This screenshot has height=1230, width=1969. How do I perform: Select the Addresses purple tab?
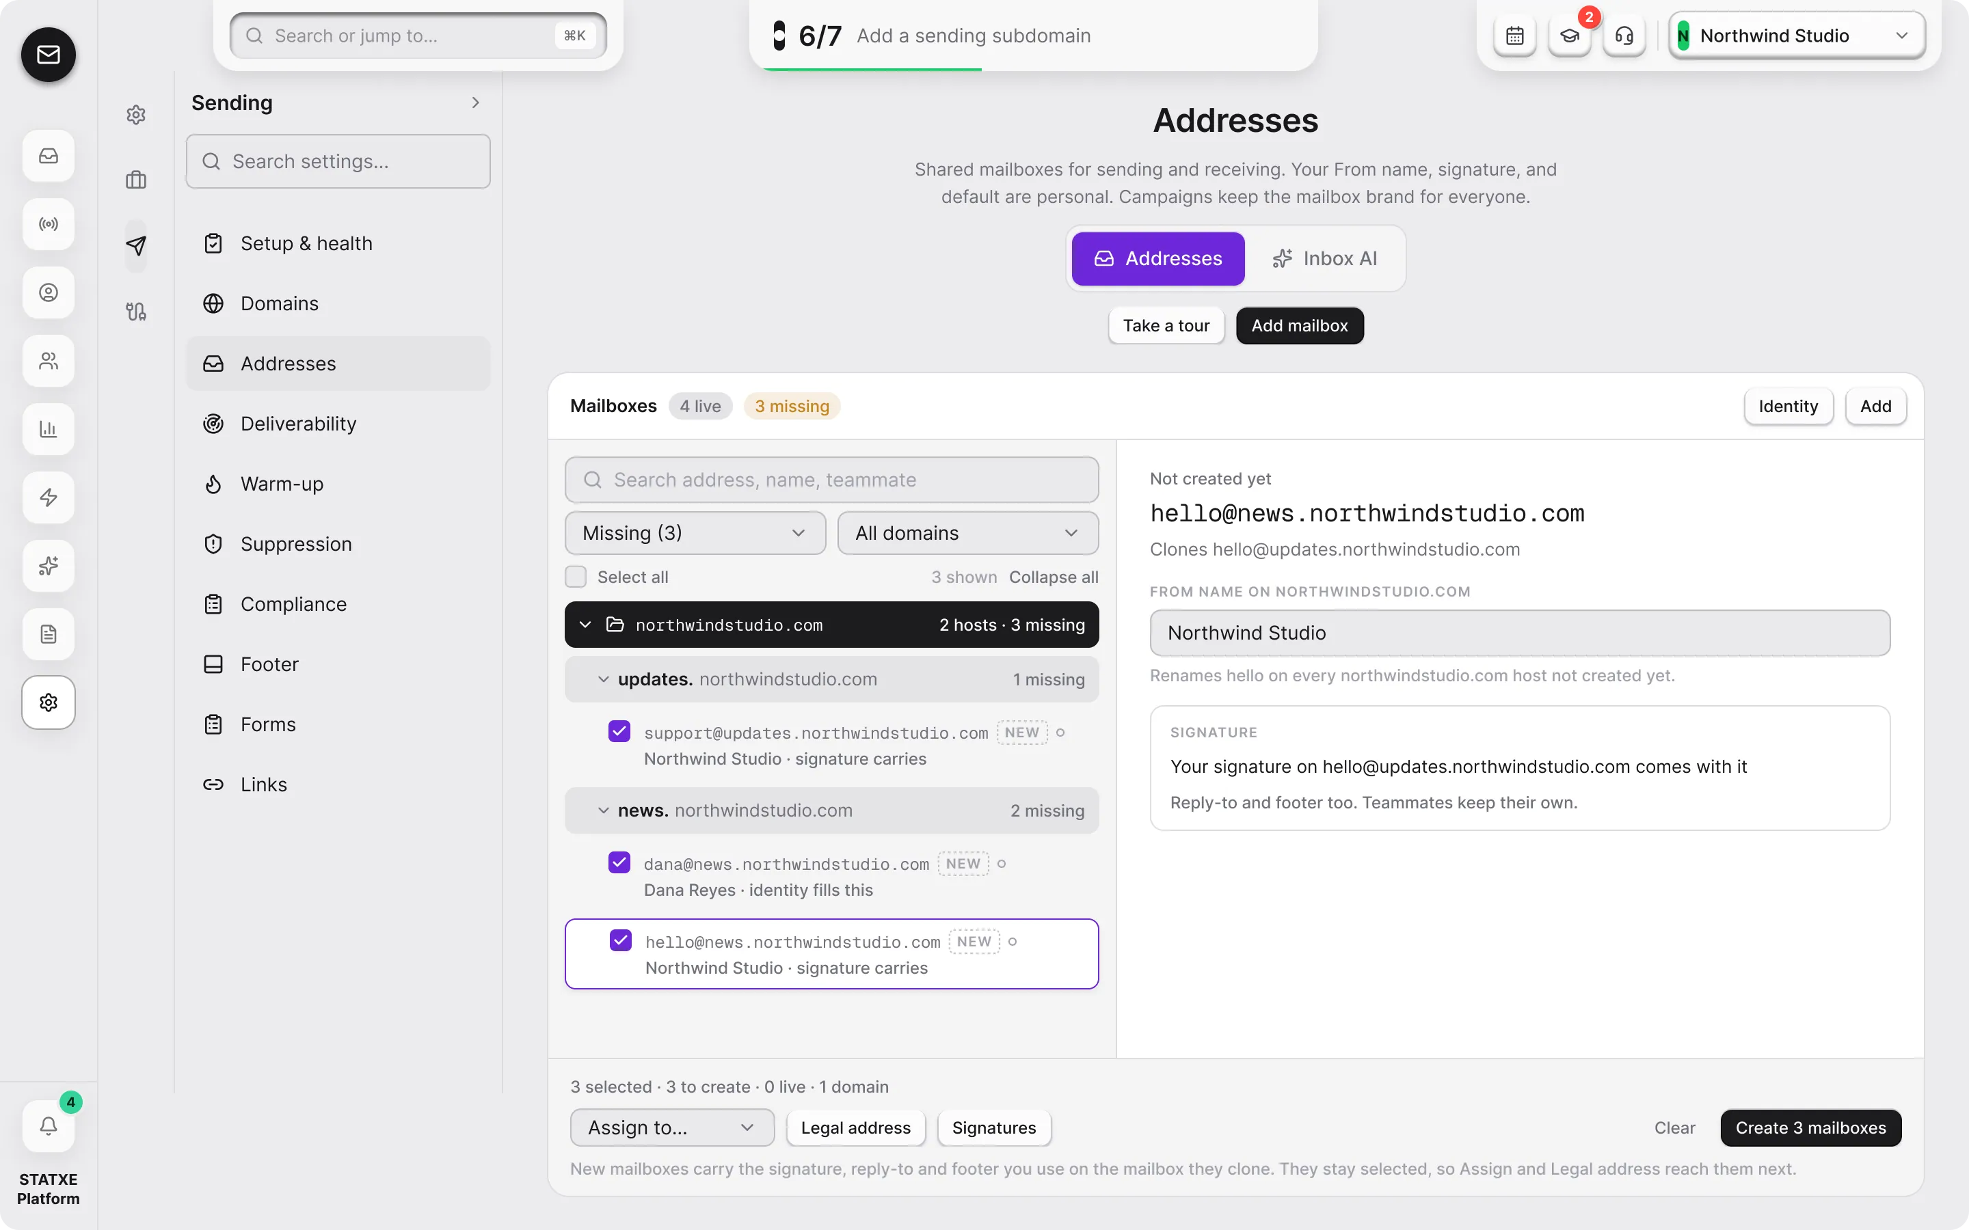pos(1157,259)
